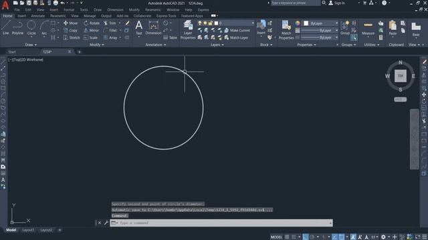
Task: Click the Fillet tool
Action: click(110, 31)
